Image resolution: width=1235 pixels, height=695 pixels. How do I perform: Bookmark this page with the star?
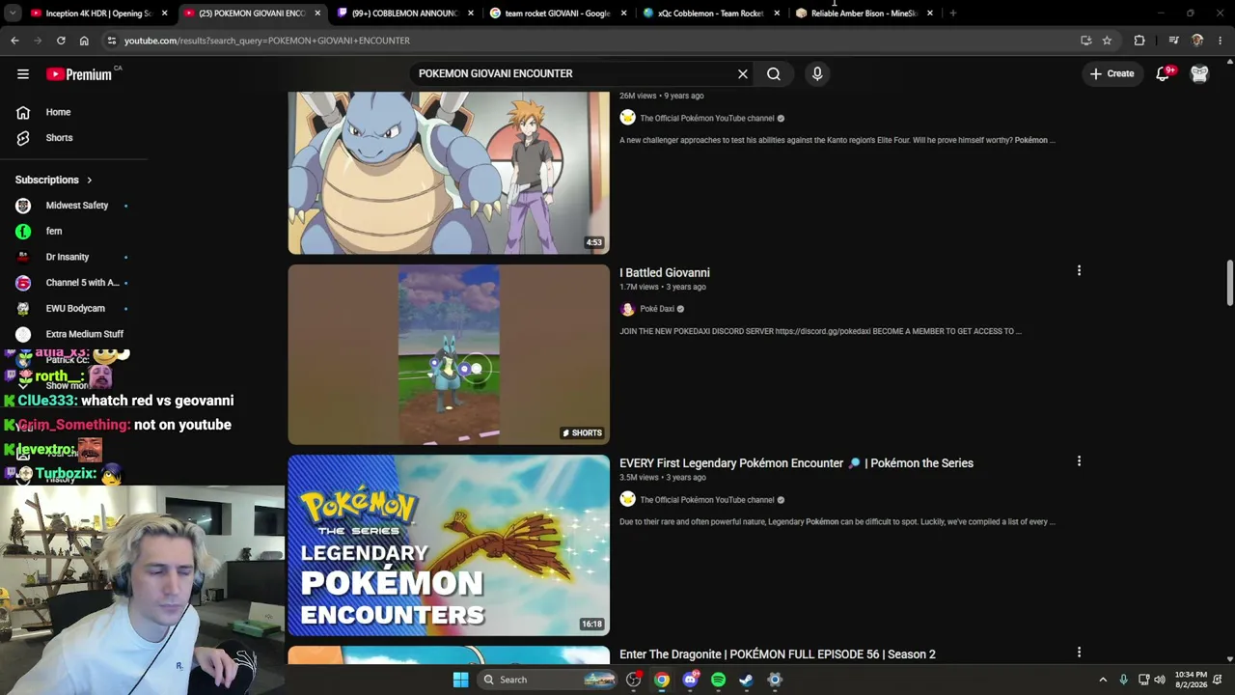click(x=1107, y=41)
